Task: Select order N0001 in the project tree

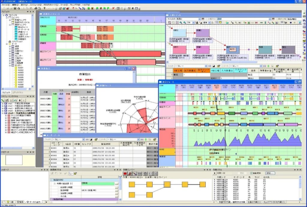Action: (x=21, y=68)
